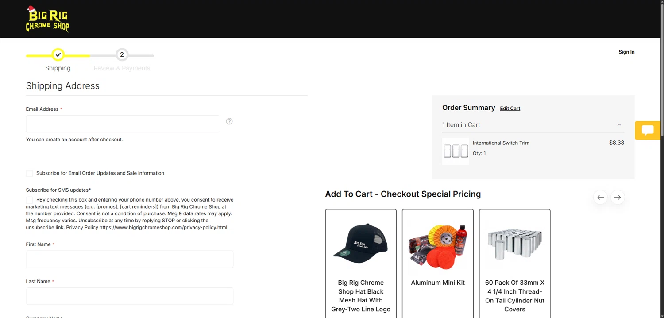
Task: Switch to the Review & Payments step
Action: (122, 68)
